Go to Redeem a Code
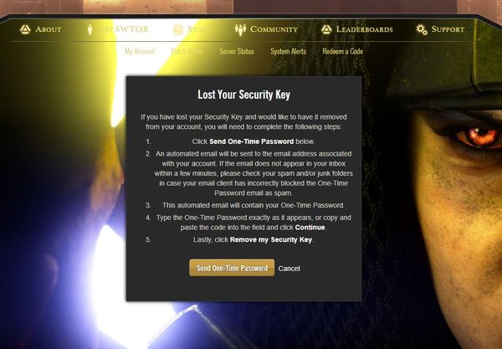This screenshot has height=349, width=502. (x=342, y=51)
